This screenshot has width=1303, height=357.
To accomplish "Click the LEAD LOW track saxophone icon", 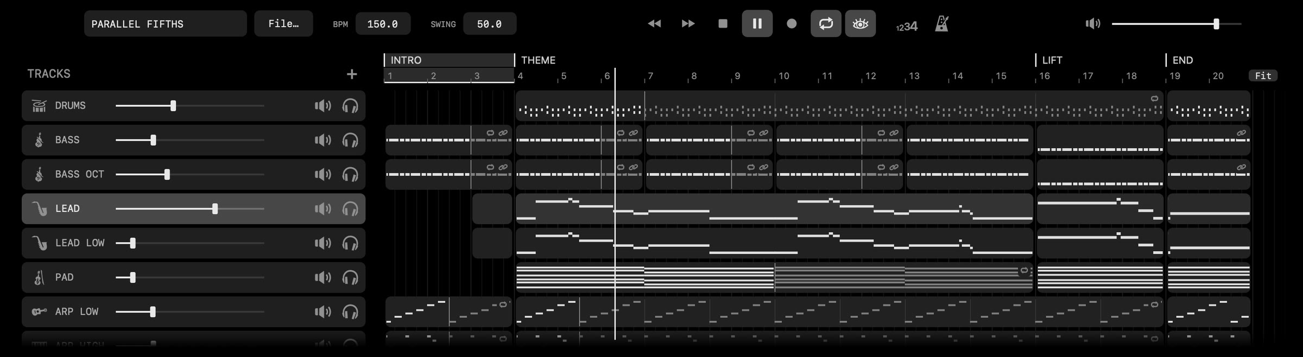I will (39, 243).
